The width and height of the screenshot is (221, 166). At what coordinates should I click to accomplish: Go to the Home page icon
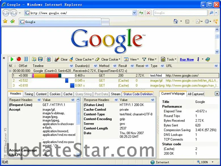176,21
